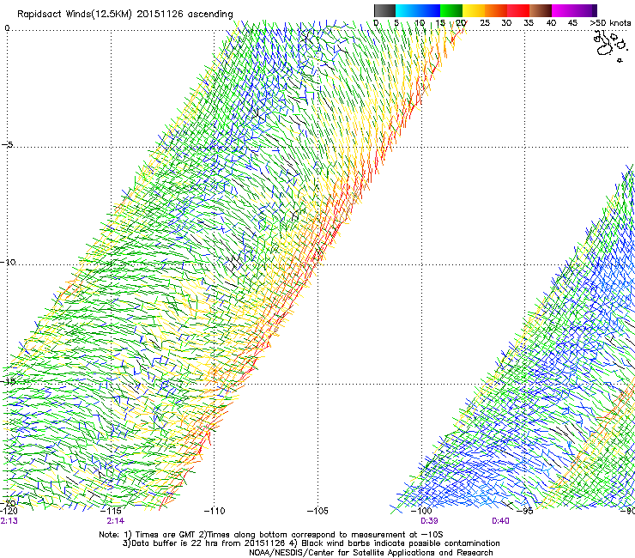Click the gray 0–5 knot legend swatch
Viewport: 635px width, 558px height.
385,10
